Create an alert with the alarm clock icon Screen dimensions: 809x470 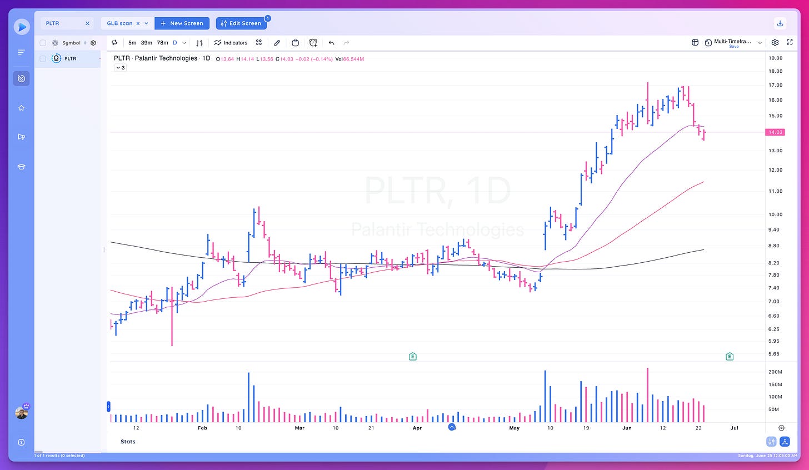[313, 43]
